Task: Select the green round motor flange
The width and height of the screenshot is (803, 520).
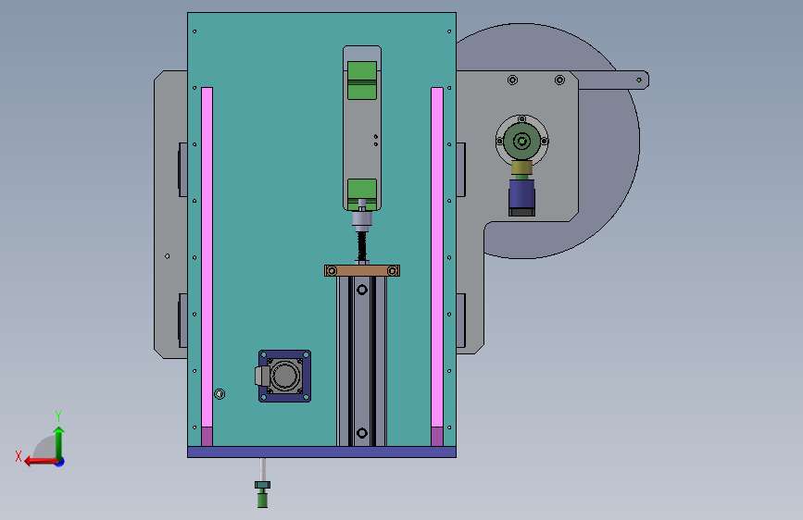Action: (x=521, y=142)
